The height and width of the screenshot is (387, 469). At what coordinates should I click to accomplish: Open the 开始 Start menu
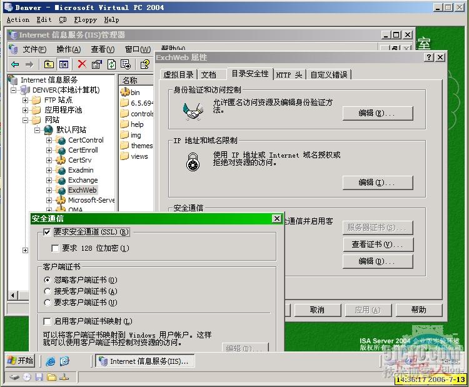(21, 361)
